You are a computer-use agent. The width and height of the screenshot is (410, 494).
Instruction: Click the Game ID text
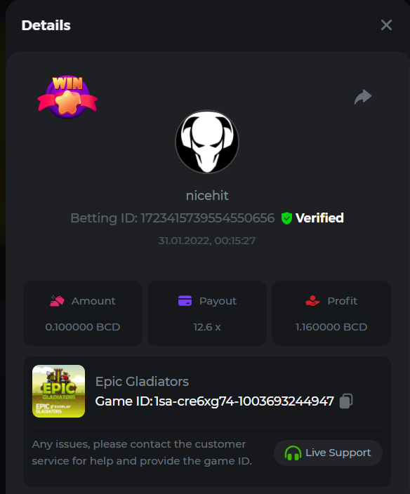coord(215,401)
